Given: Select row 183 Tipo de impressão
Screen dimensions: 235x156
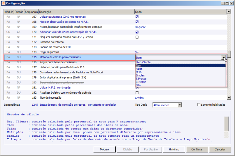Looking at the screenshot, I should [x=115, y=98].
